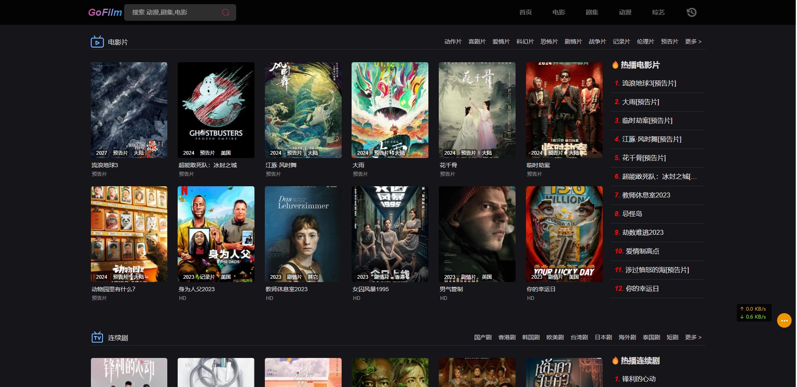Filter series by 香港剧
Screen dimensions: 797x387
click(507, 337)
